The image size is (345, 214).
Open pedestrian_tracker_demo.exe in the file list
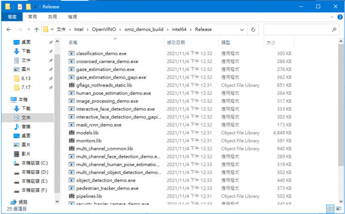107,188
